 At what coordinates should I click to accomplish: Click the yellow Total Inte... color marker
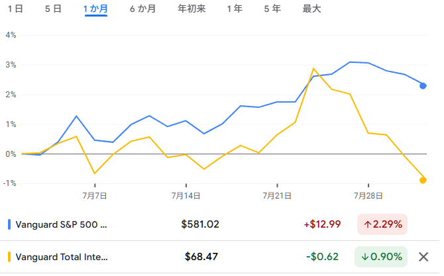tap(9, 257)
